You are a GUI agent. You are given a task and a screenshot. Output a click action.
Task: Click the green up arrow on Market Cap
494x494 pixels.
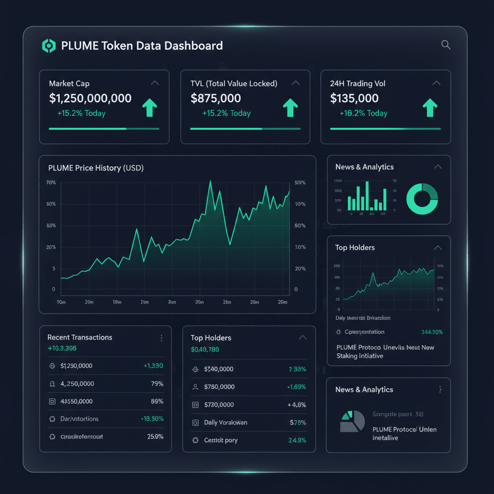coord(150,107)
